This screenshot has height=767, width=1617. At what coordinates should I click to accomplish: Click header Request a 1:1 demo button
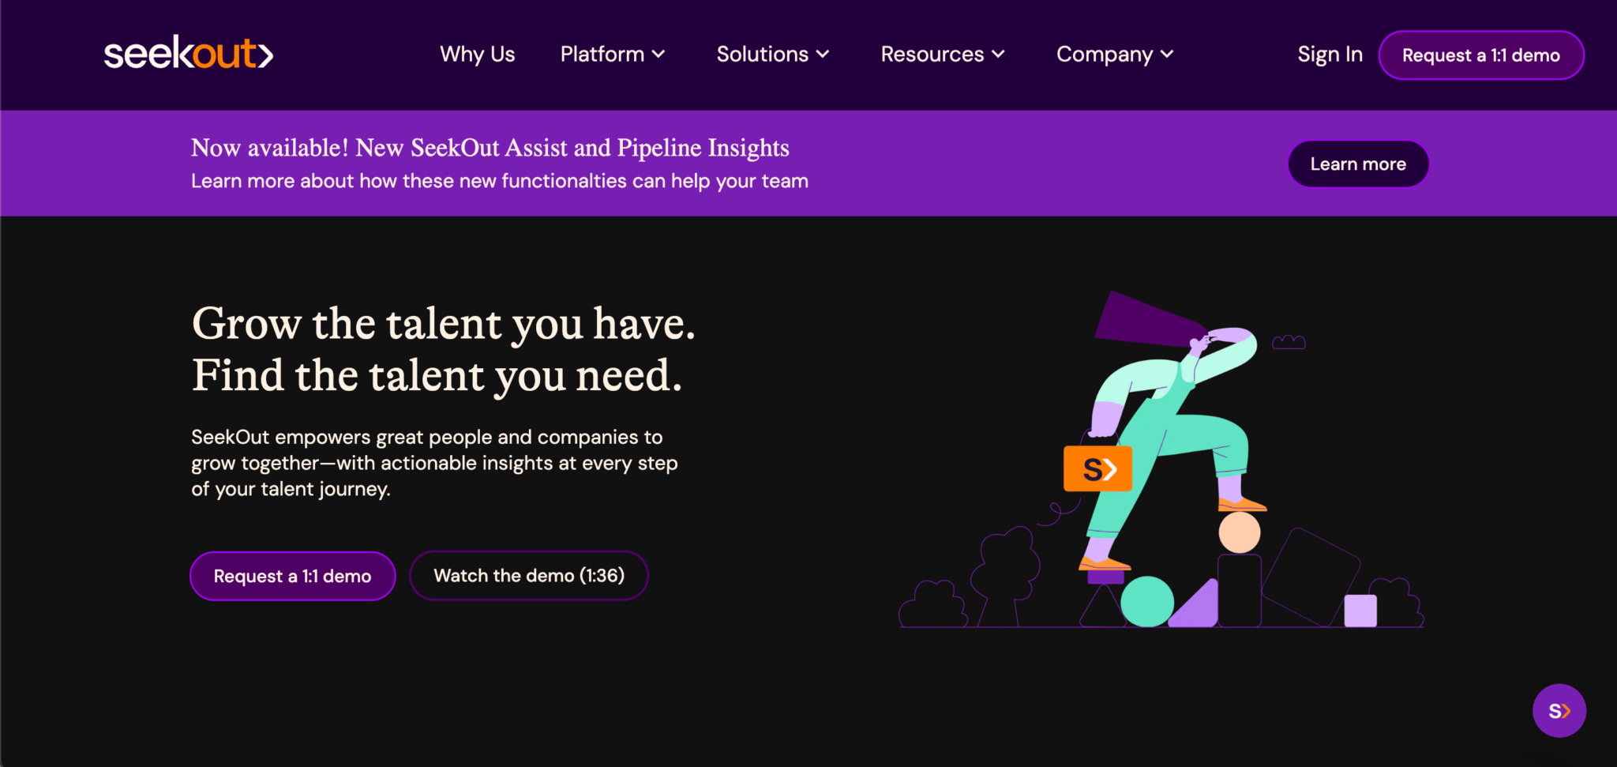1481,55
